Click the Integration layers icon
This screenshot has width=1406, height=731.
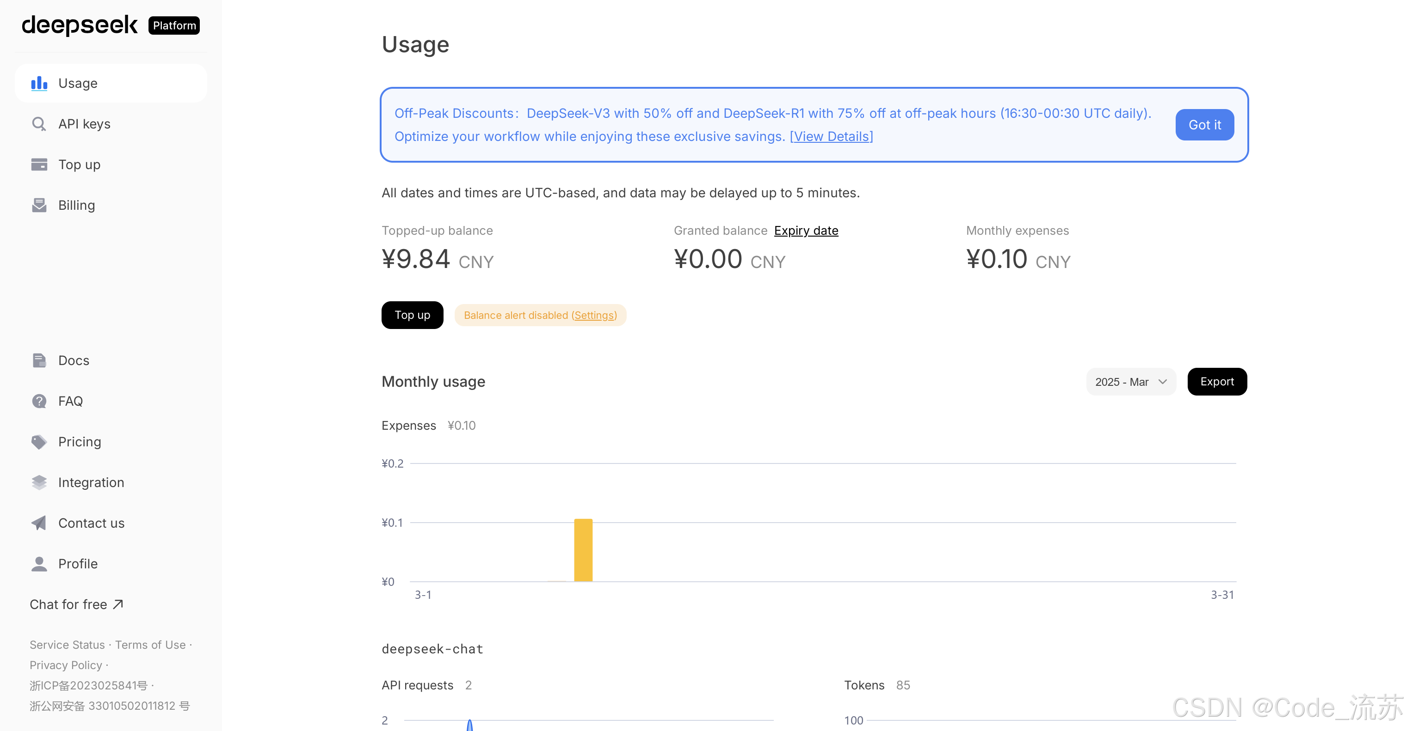pyautogui.click(x=39, y=482)
